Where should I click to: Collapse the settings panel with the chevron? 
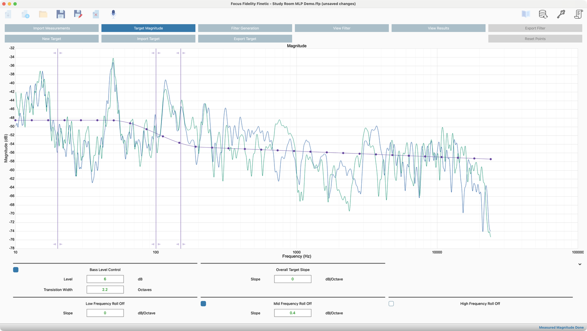[x=580, y=264]
